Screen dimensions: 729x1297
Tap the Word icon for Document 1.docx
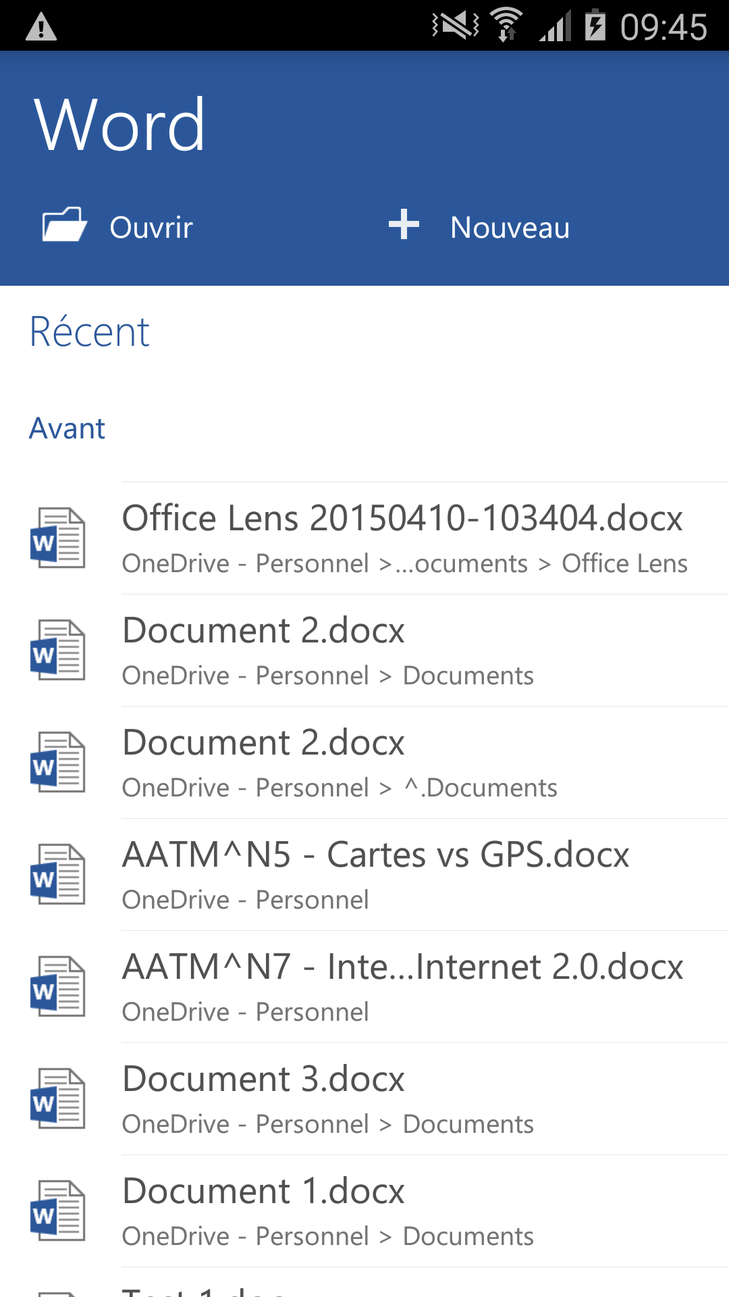coord(58,1211)
